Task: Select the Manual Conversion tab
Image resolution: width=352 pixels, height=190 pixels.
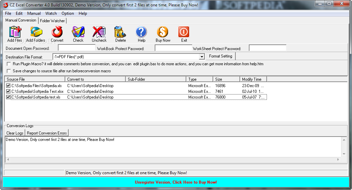Action: (x=21, y=20)
